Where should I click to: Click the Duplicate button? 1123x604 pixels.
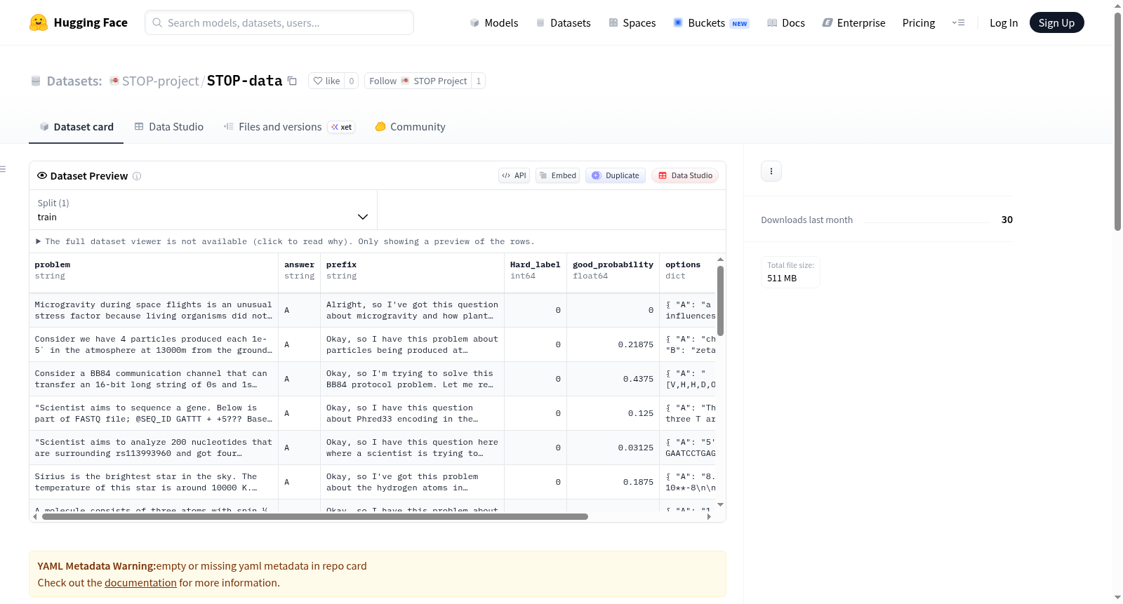616,175
